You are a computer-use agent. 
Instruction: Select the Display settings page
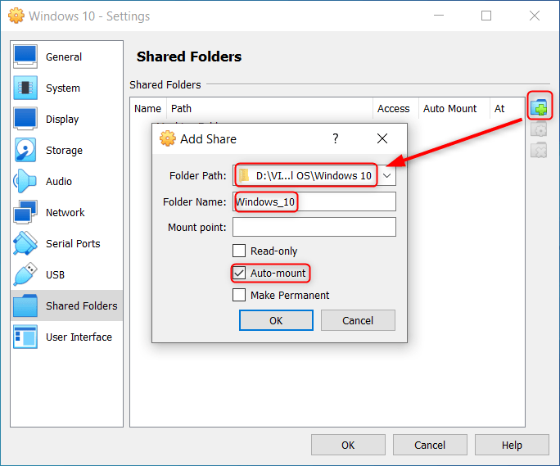tap(62, 120)
